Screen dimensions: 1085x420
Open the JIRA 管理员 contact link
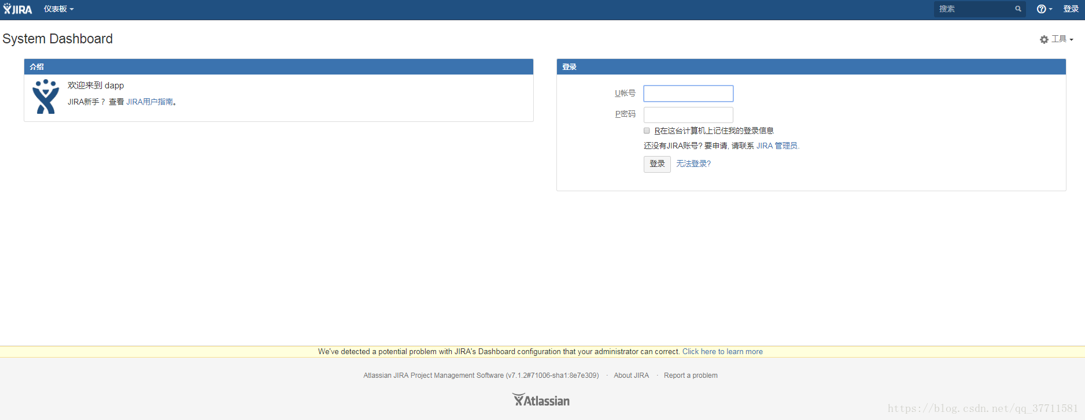777,146
